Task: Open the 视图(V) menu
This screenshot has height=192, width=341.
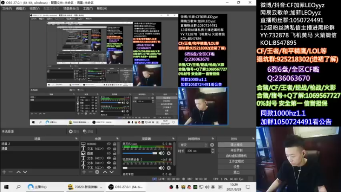Action: coord(35,9)
